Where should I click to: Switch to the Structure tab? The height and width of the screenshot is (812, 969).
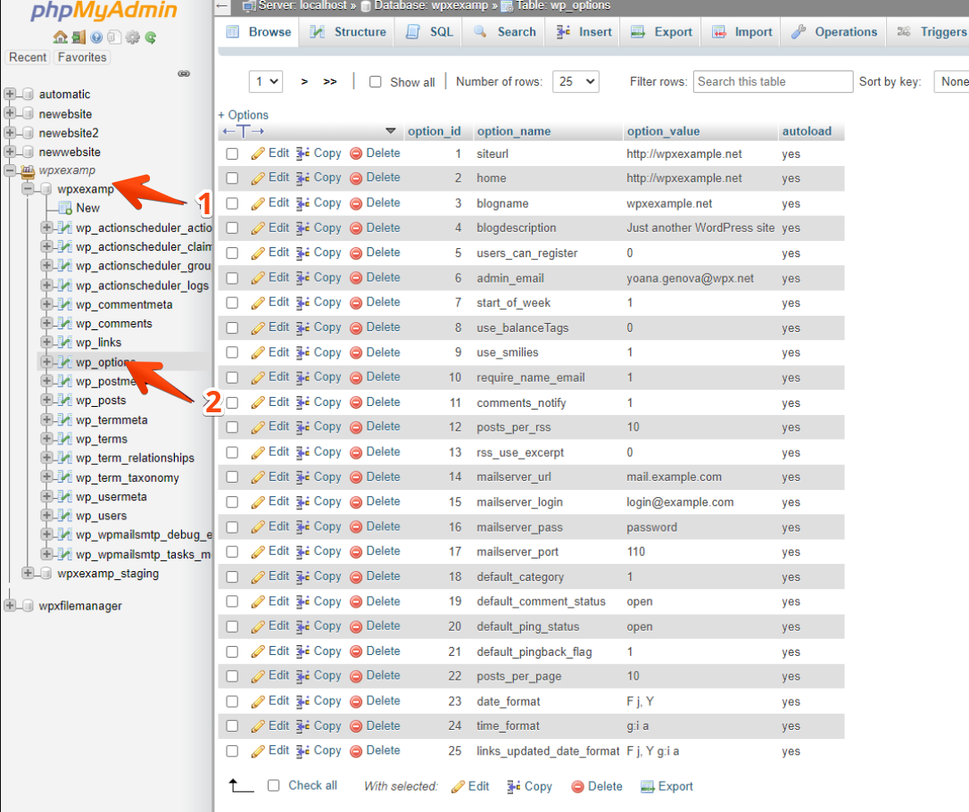coord(348,31)
